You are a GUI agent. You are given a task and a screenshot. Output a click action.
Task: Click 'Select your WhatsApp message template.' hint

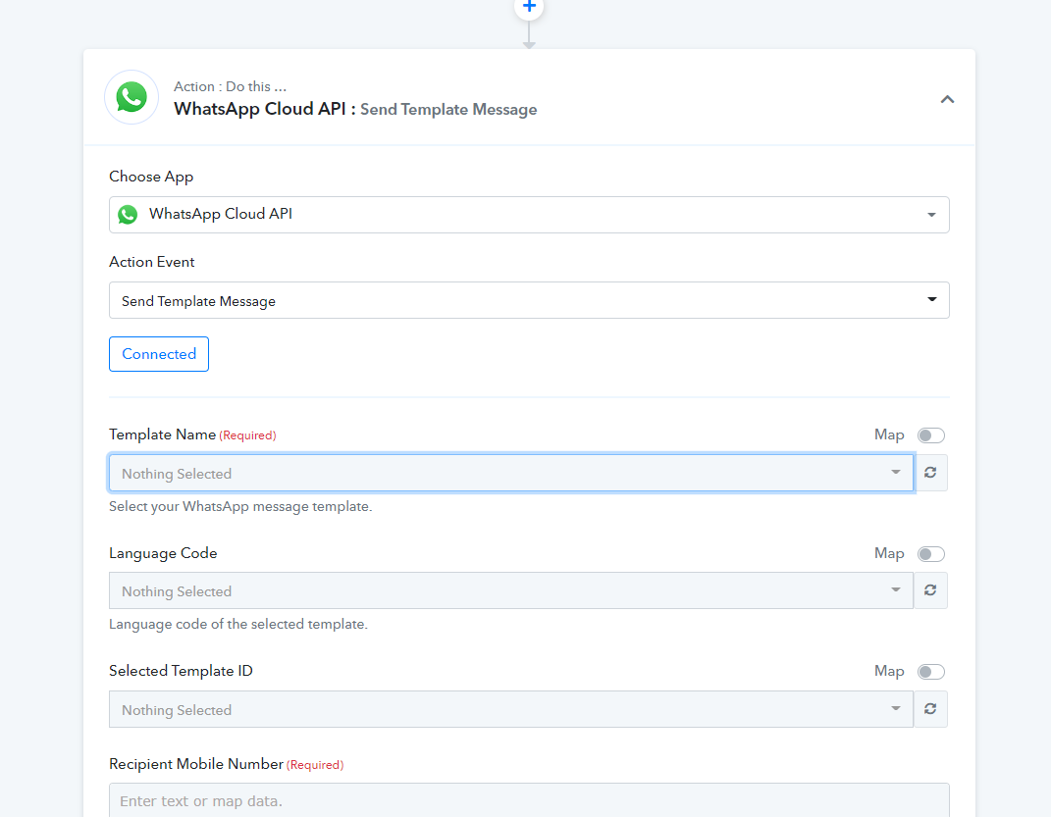[x=240, y=506]
